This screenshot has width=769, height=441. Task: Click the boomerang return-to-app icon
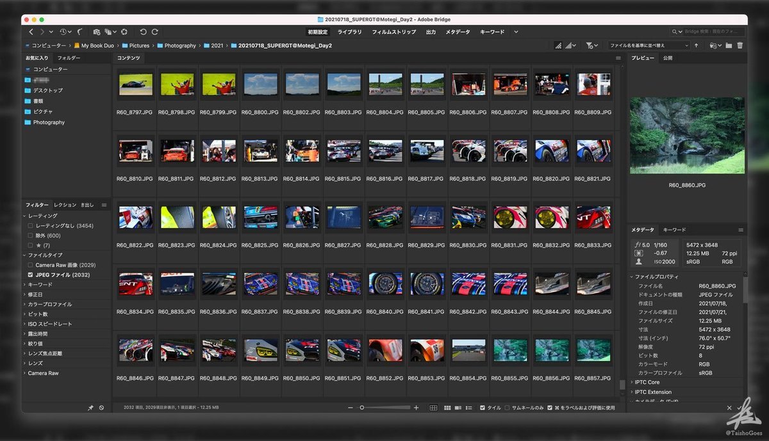click(80, 31)
